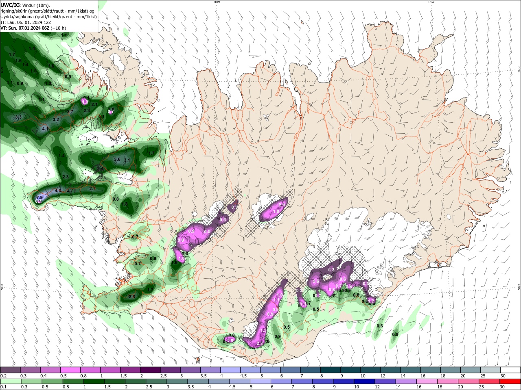This screenshot has height=390, width=521.
Task: Click the 7.9 precipitation value on the western peninsula
Action: click(x=39, y=197)
